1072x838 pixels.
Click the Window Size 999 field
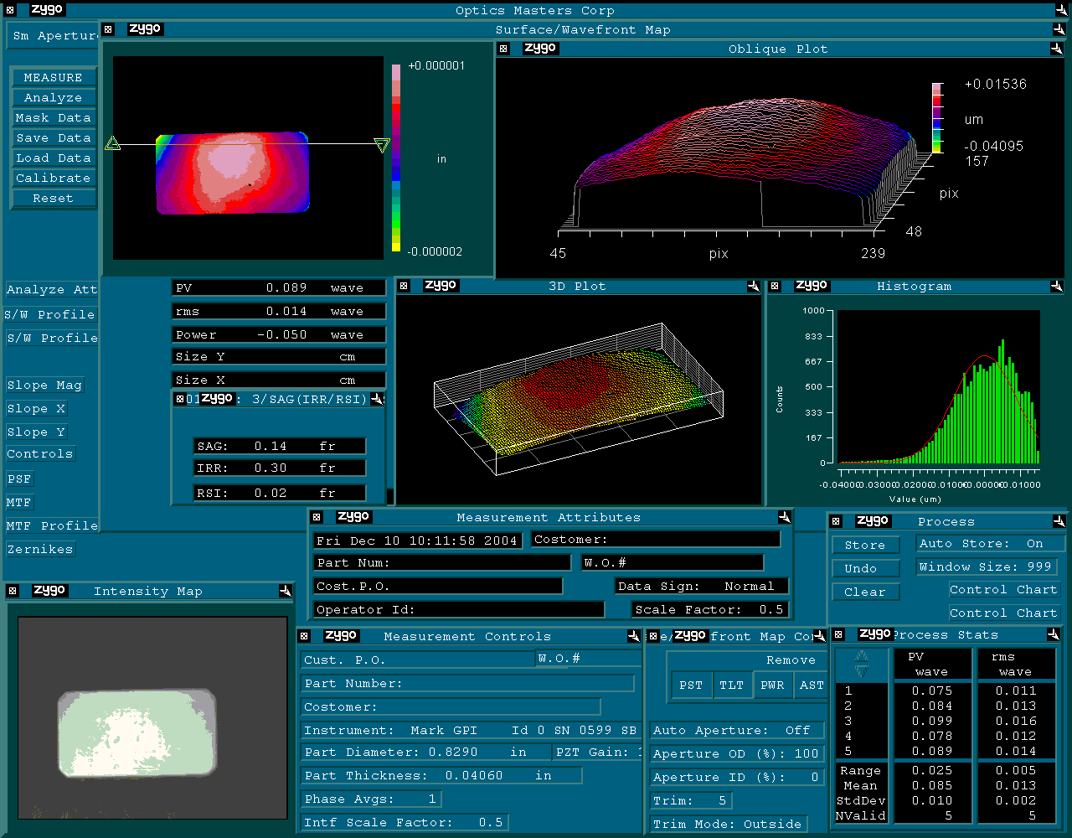[987, 566]
